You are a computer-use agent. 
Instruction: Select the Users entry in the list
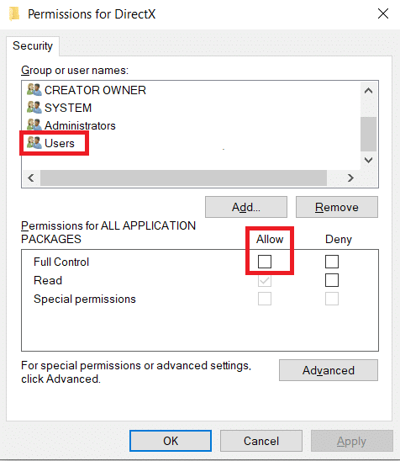(x=60, y=143)
